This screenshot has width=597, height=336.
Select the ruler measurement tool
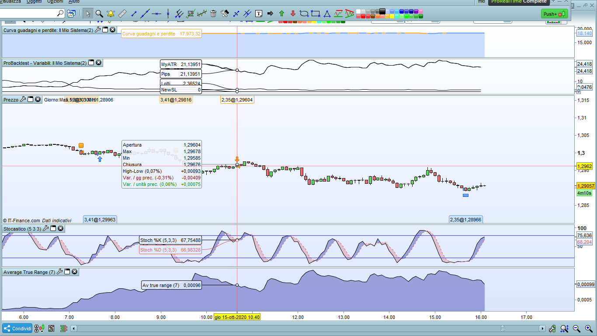(122, 14)
